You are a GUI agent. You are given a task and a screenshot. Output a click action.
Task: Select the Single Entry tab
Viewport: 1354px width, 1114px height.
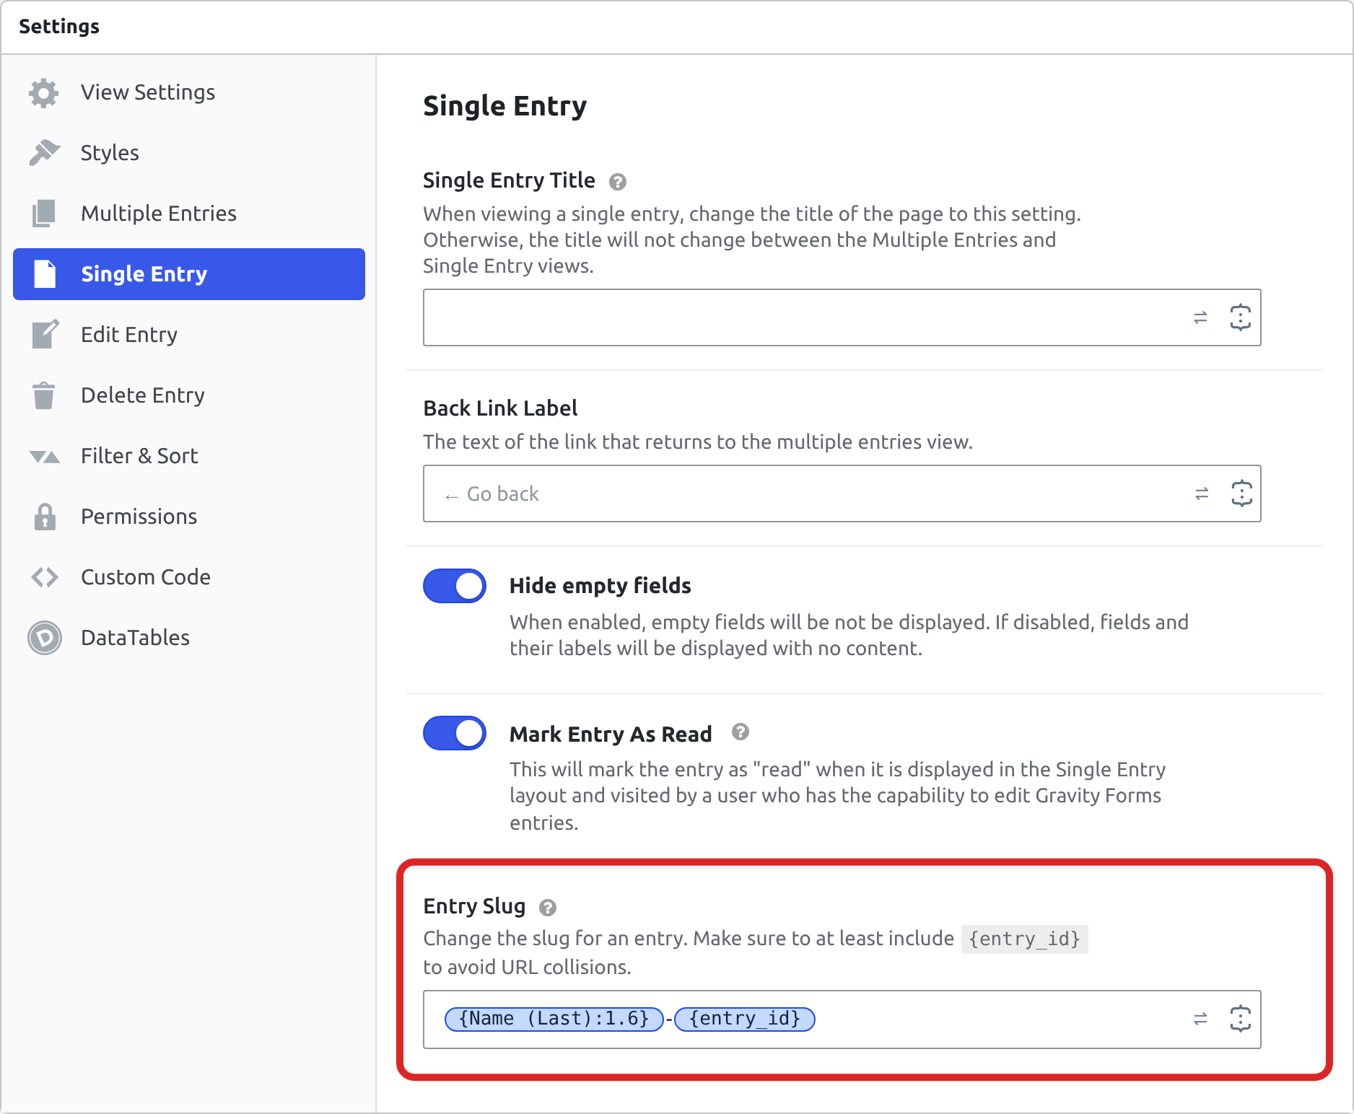pos(189,274)
